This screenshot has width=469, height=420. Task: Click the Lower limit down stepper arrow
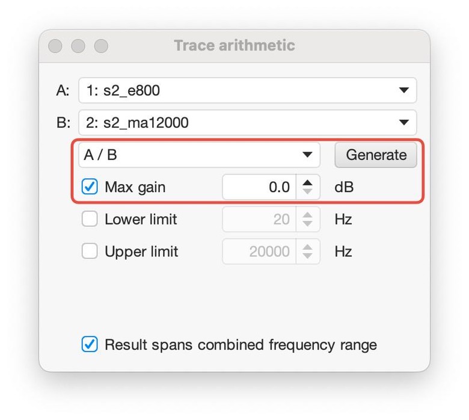coord(307,223)
